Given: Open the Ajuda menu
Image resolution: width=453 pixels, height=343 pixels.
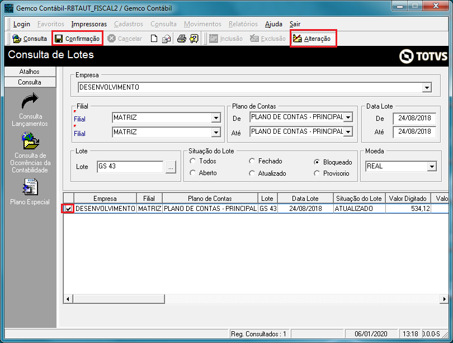Looking at the screenshot, I should (x=273, y=24).
